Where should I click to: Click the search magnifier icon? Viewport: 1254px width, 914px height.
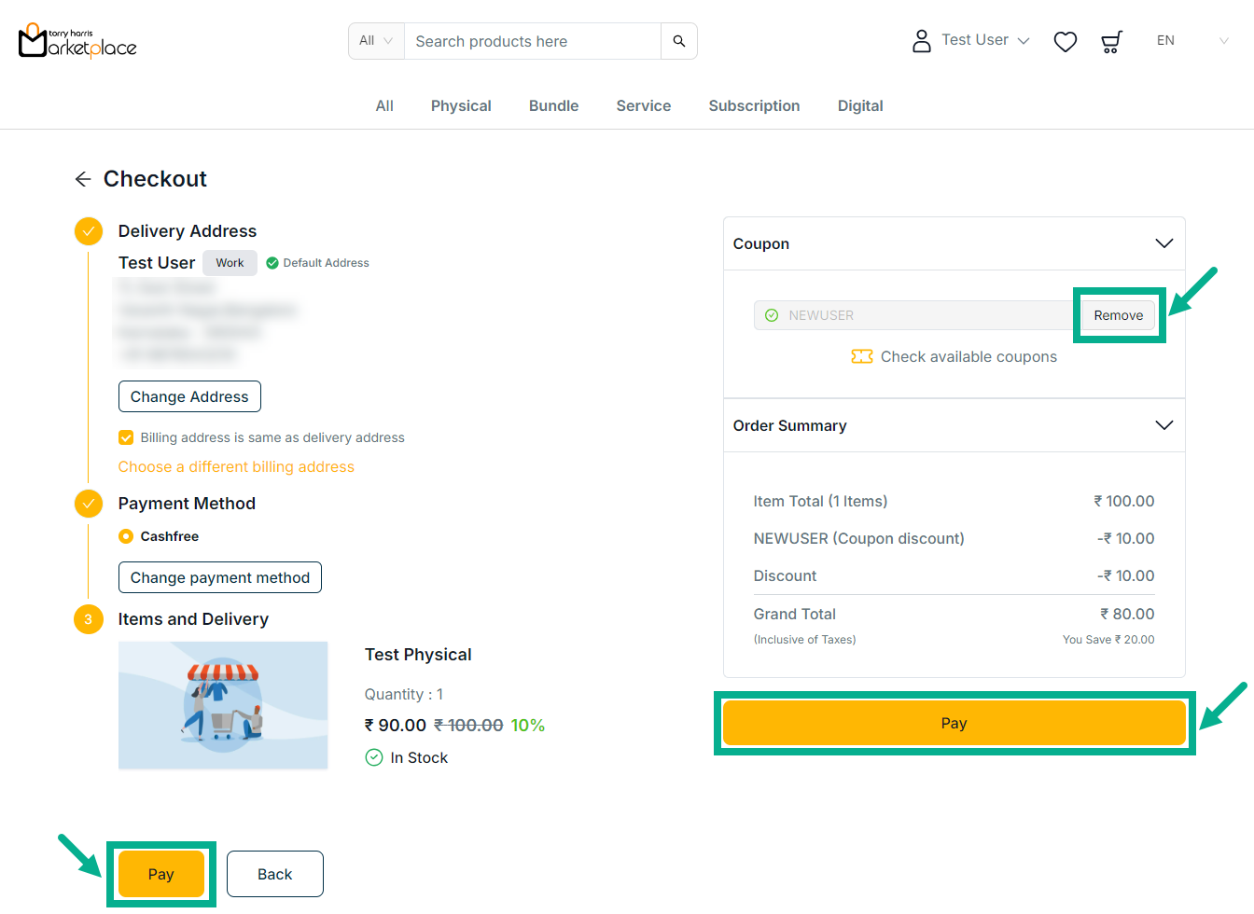(x=678, y=41)
